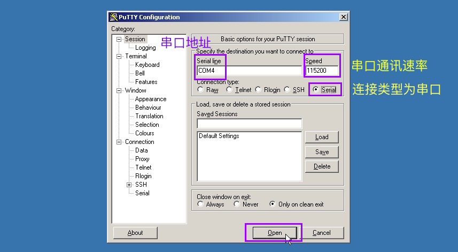Open Colours settings

click(x=145, y=133)
